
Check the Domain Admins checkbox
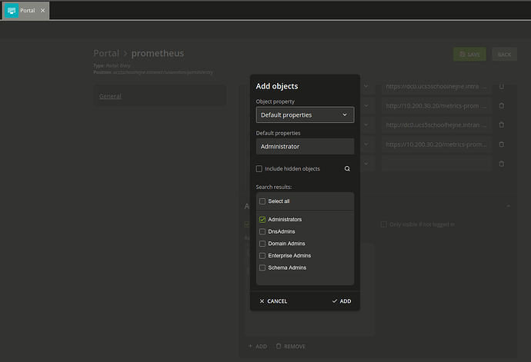coord(262,244)
